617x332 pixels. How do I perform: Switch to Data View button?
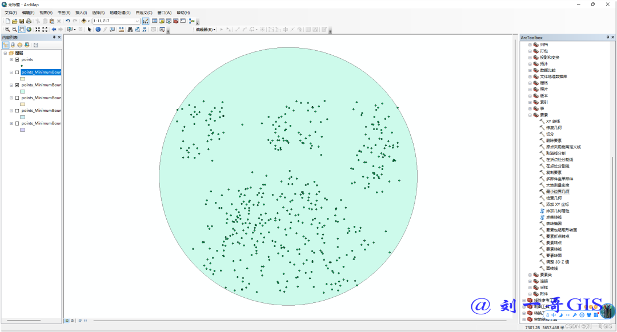tap(67, 321)
